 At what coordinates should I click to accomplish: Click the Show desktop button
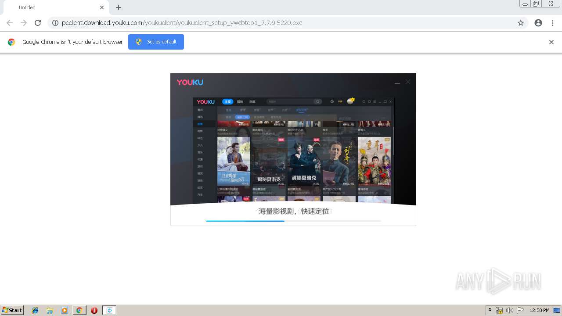point(558,310)
